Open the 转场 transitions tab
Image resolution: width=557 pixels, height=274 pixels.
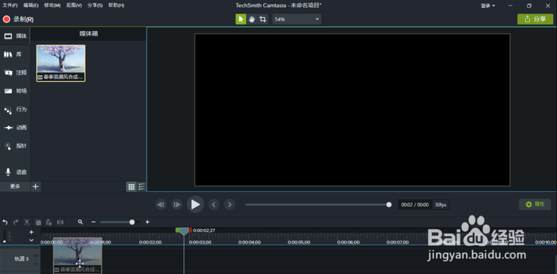tap(15, 91)
